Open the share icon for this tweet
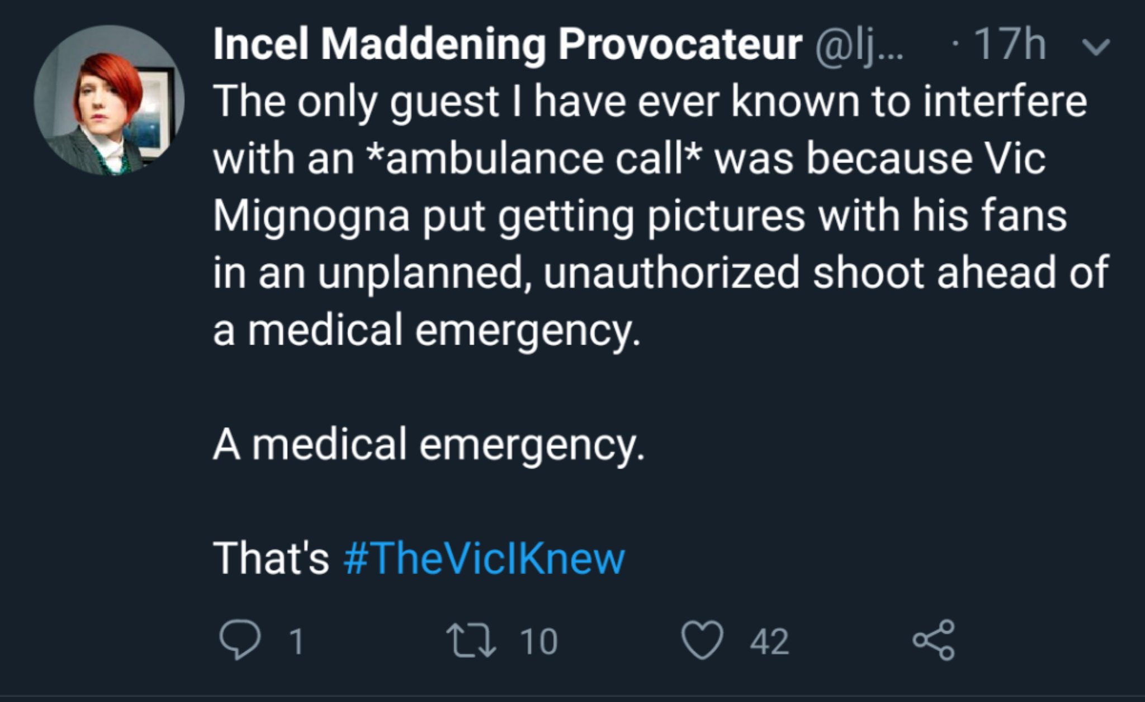Viewport: 1145px width, 702px height. click(934, 640)
